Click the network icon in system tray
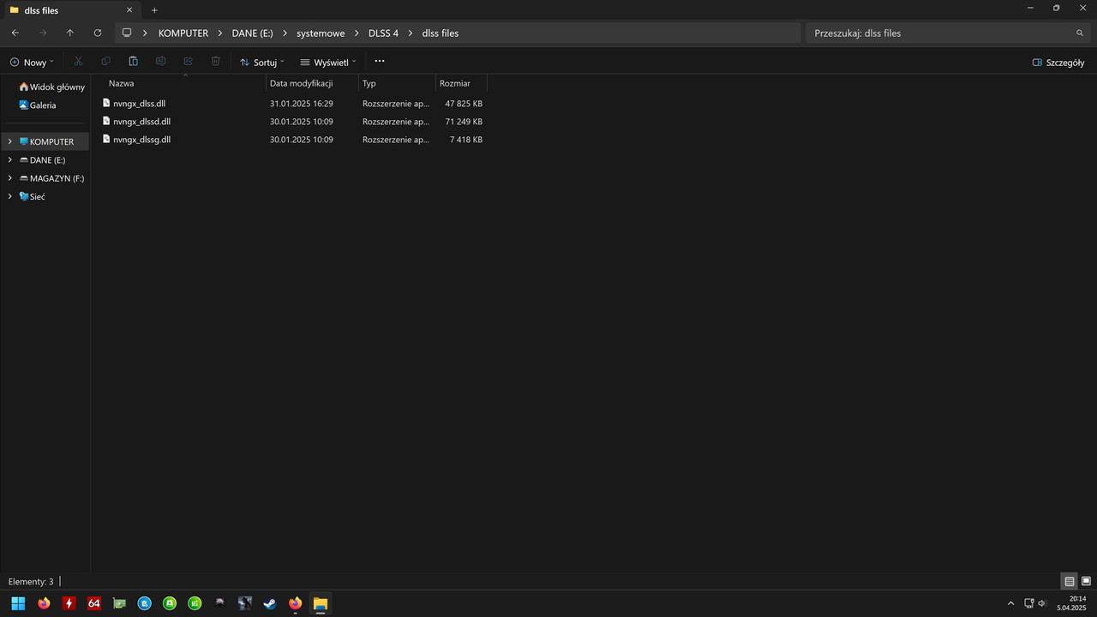Screen dimensions: 1097x617 [1029, 603]
